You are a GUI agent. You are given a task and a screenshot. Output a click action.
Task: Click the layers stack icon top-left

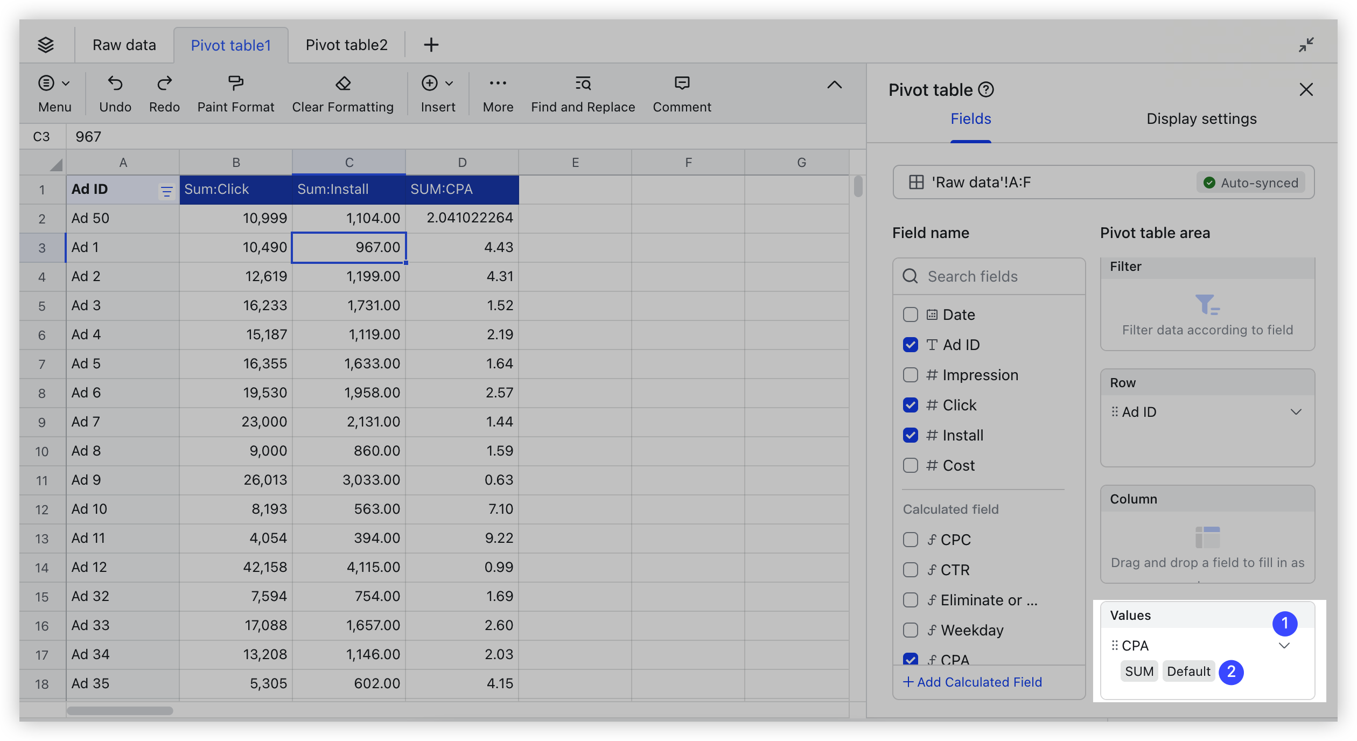[46, 44]
